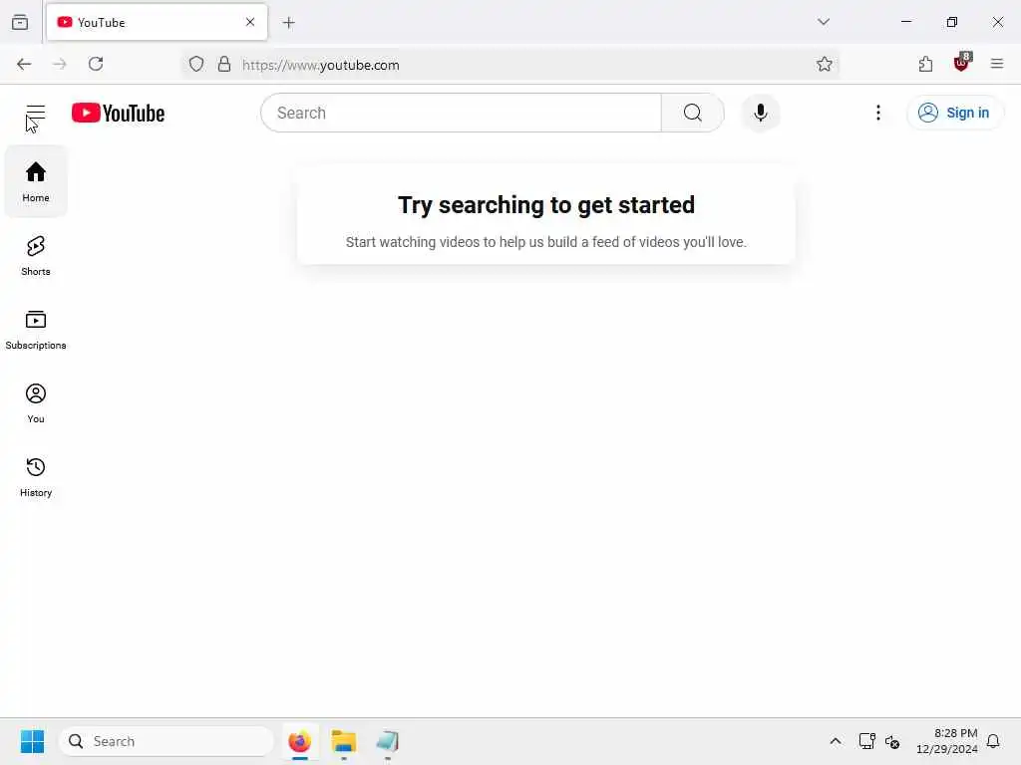
Task: Open File Explorer from the taskbar
Action: 344,741
